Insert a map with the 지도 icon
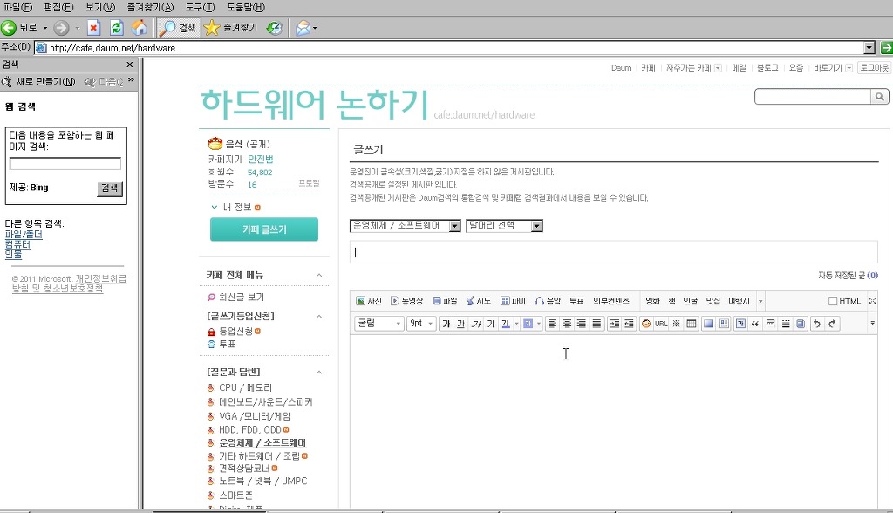 [478, 301]
